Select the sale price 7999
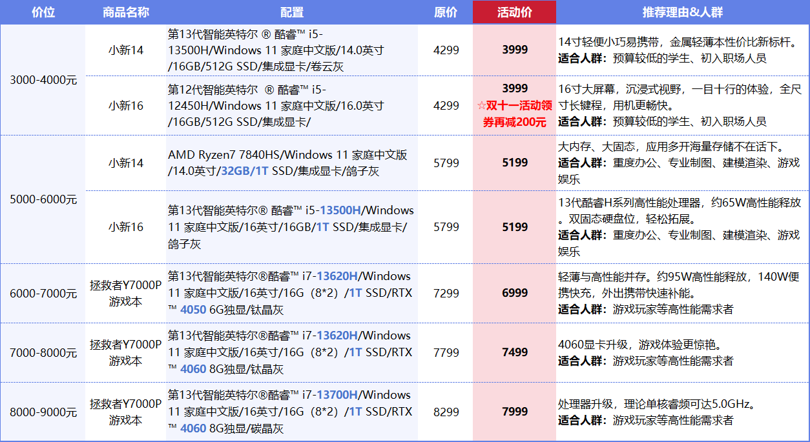Image resolution: width=810 pixels, height=442 pixels. [x=515, y=412]
